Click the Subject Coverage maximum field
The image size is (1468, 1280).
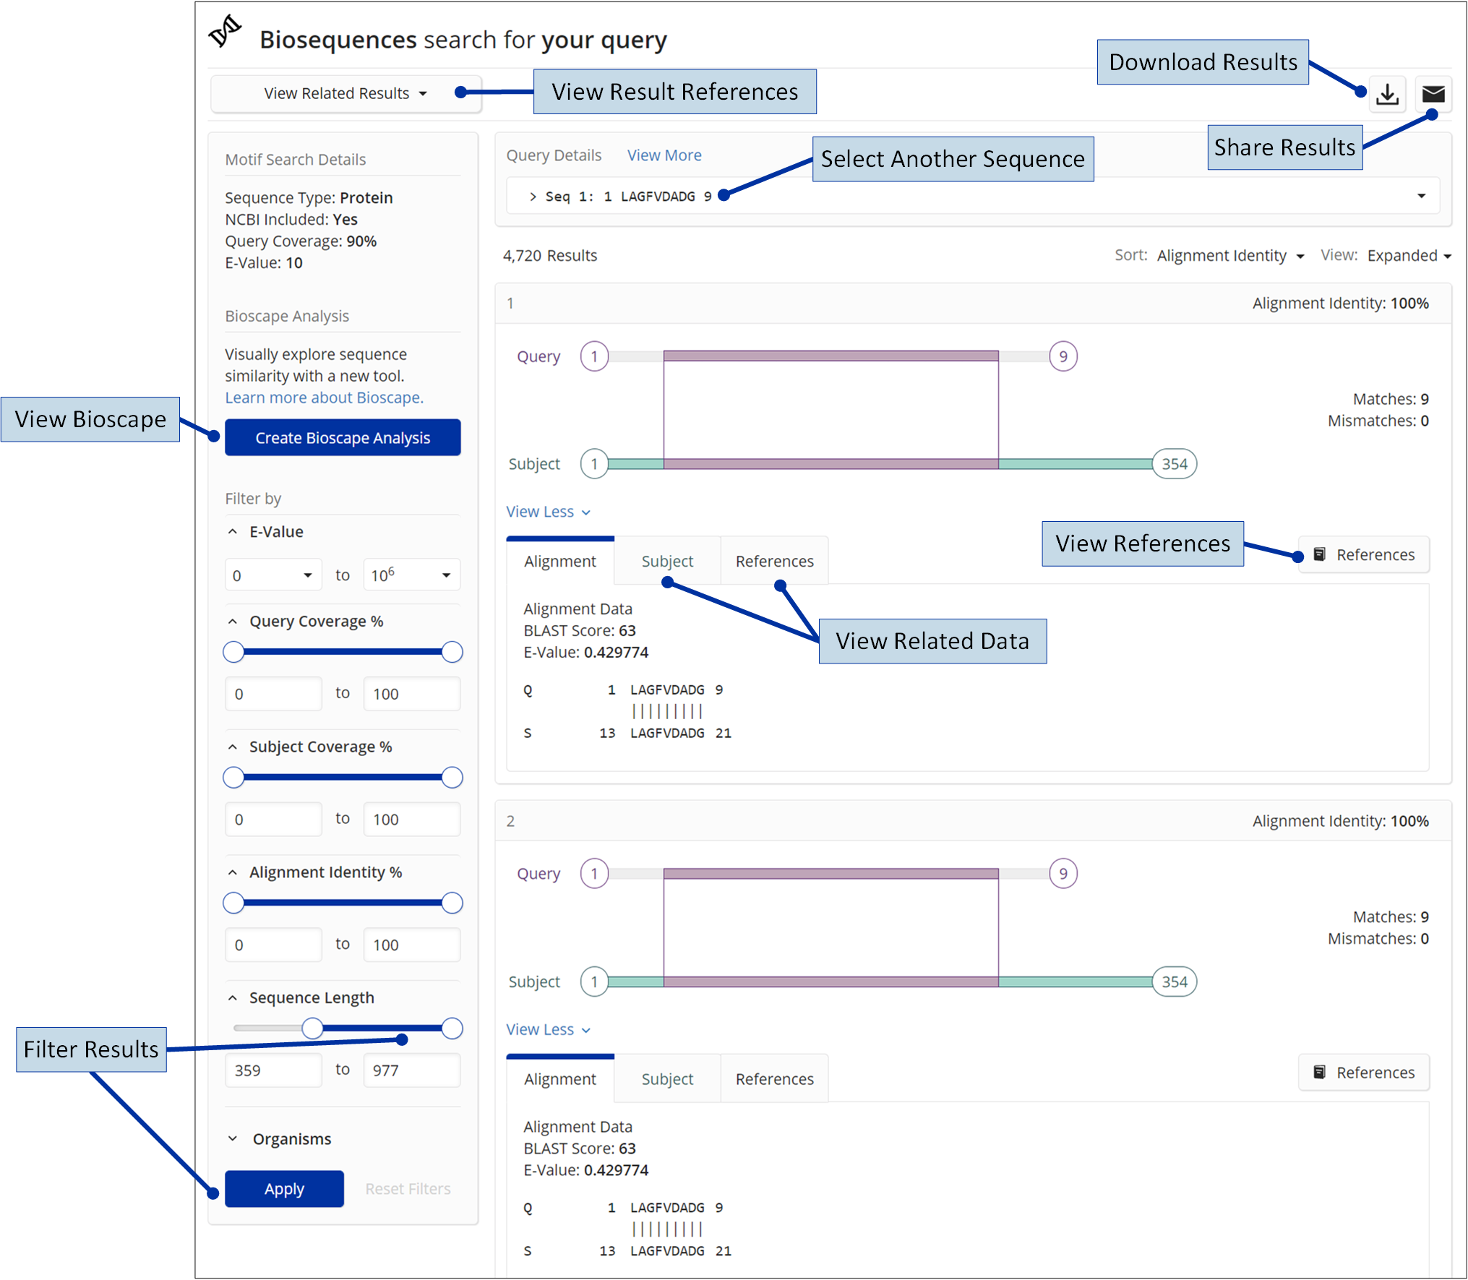[x=411, y=820]
